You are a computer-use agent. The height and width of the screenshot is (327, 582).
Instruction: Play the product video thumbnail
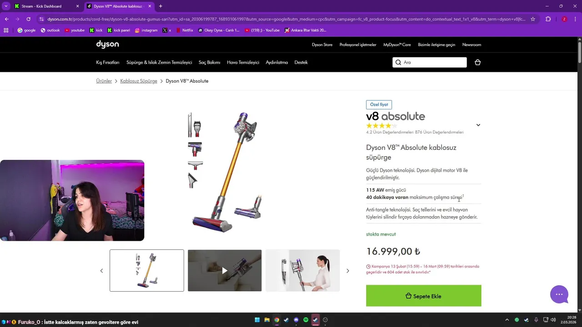[x=225, y=270]
